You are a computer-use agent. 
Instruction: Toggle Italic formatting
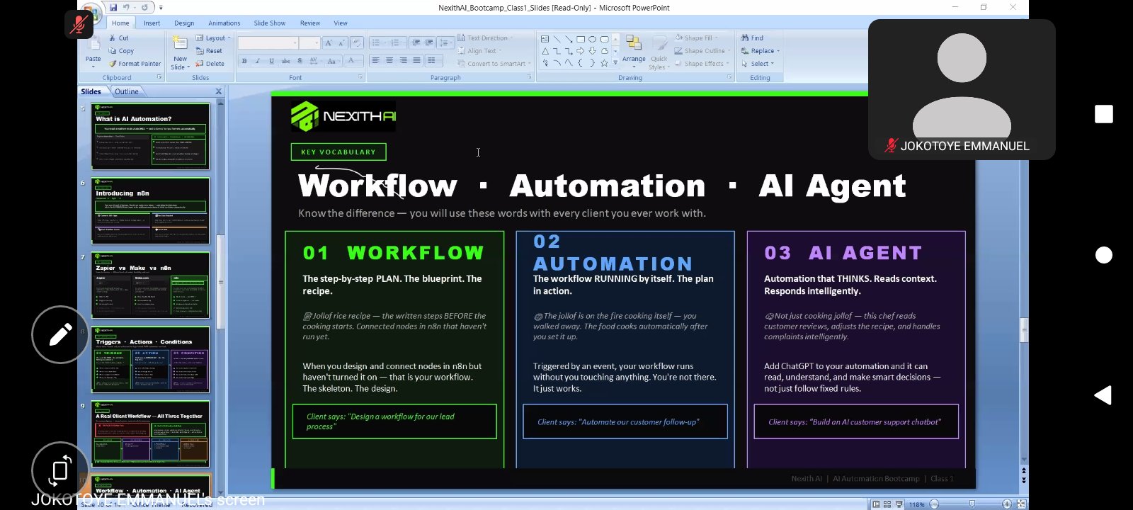pos(258,61)
